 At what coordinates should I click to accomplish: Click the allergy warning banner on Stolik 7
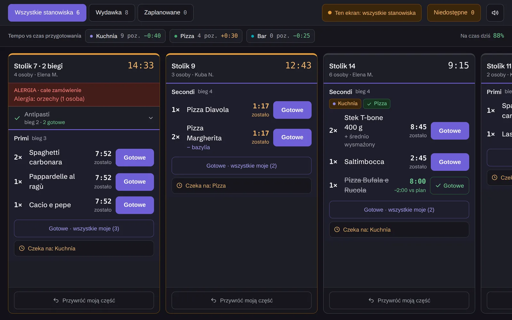84,95
